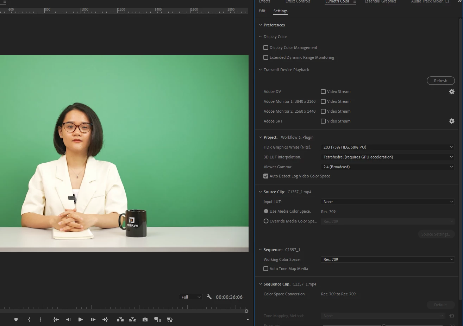Switch to Essential Graphics tab

tap(381, 2)
